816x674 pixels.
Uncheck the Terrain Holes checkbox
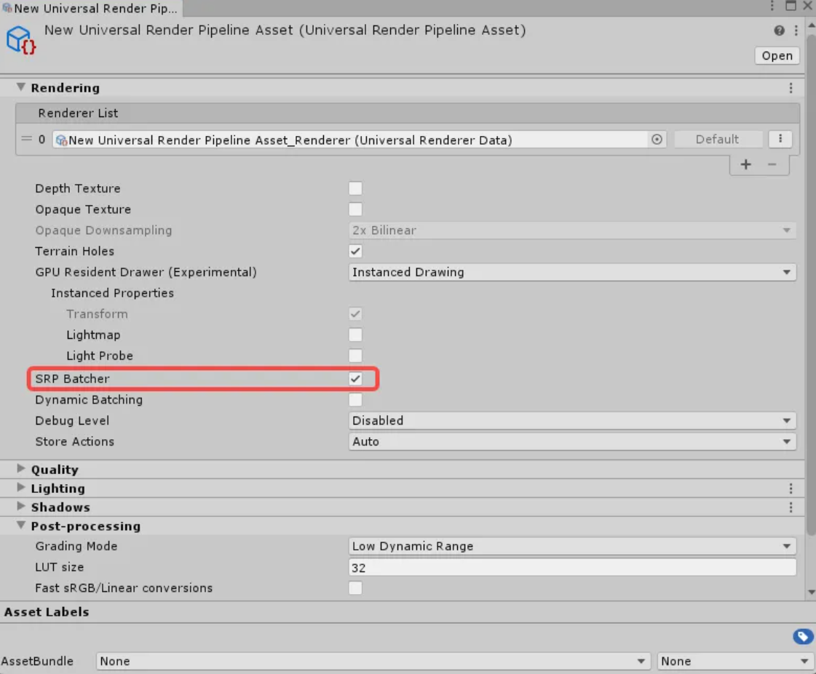pyautogui.click(x=355, y=252)
